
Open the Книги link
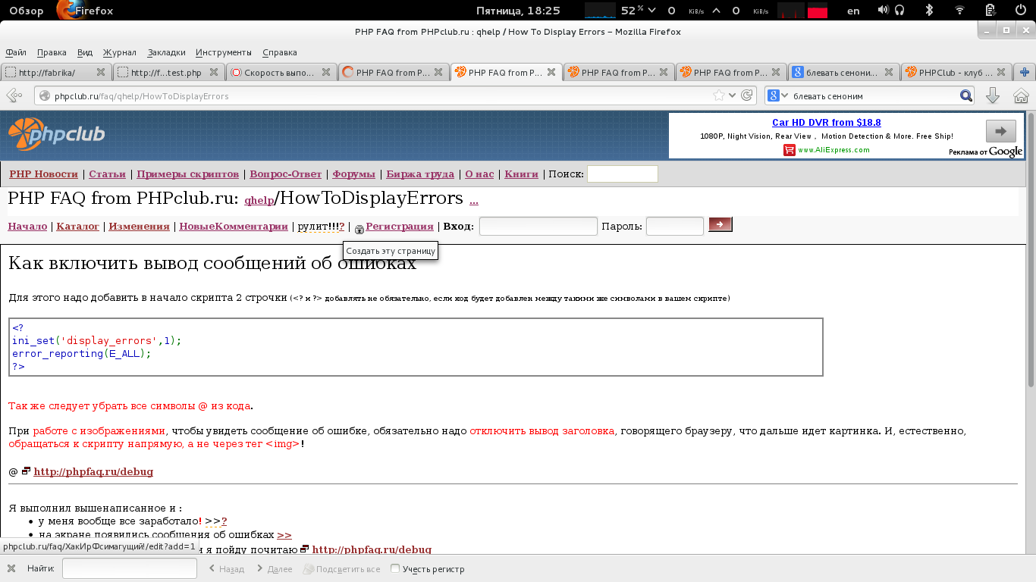(522, 174)
